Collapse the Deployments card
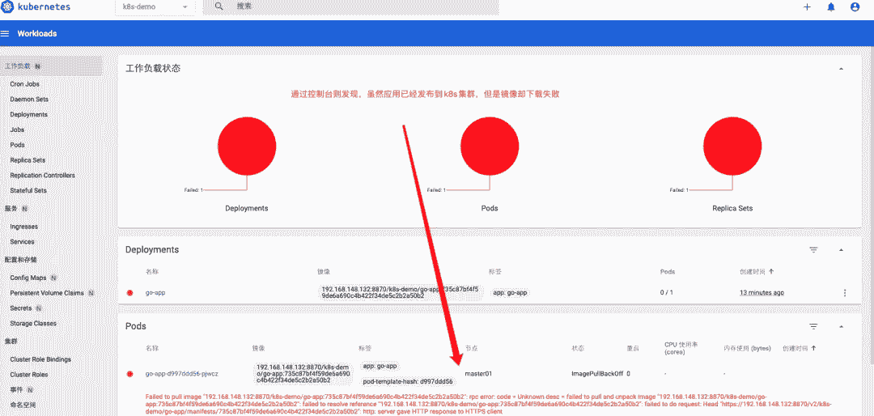874x416 pixels. (841, 250)
